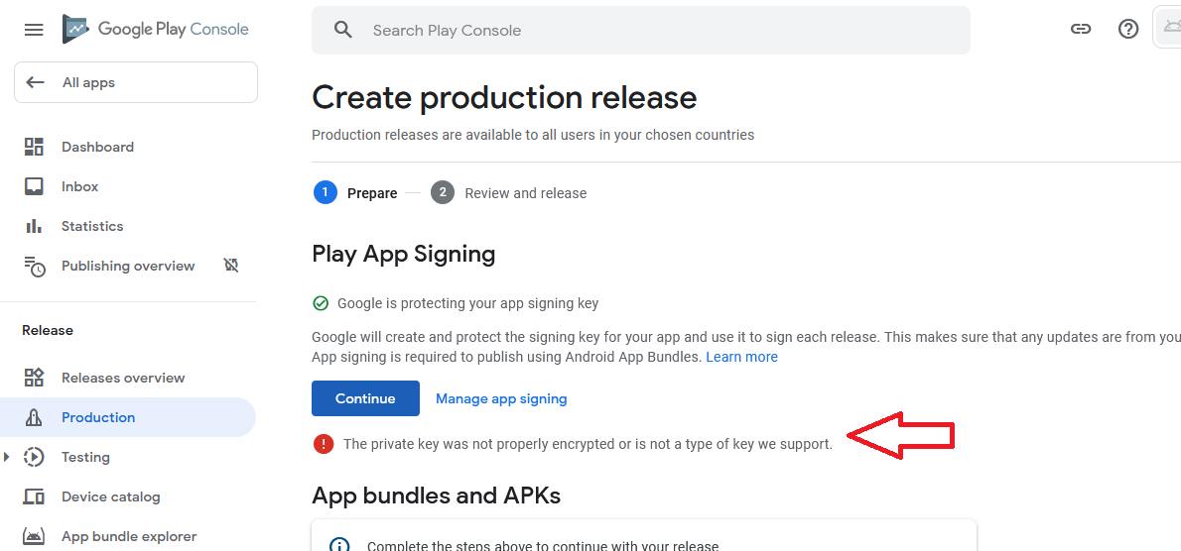Open the help question mark icon
The width and height of the screenshot is (1181, 551).
1128,30
